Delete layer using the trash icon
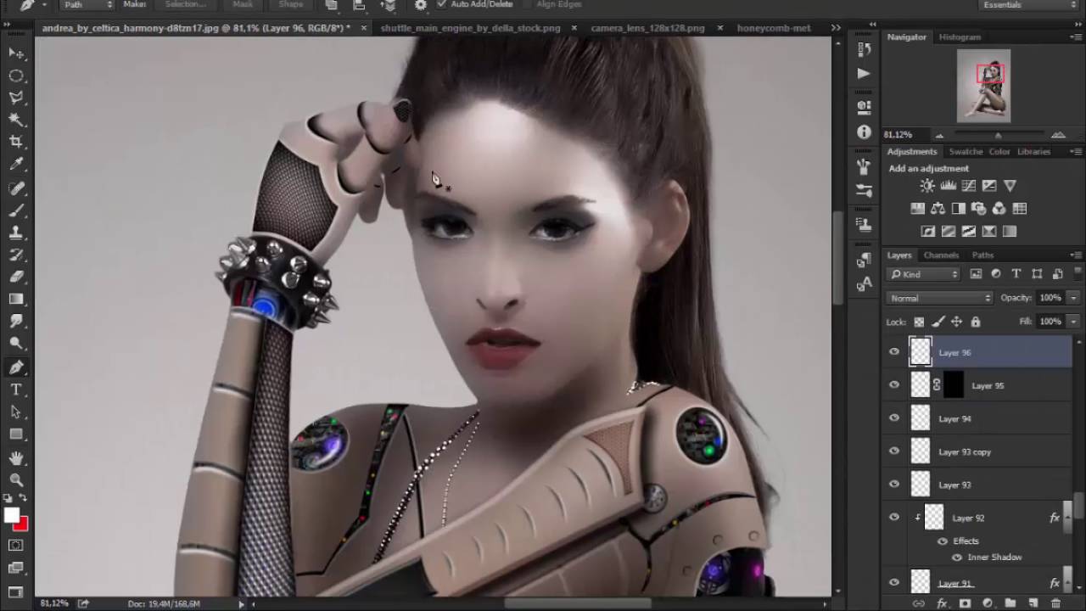 (1055, 603)
